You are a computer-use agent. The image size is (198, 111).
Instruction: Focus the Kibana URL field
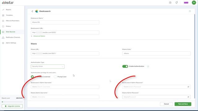click(65, 53)
